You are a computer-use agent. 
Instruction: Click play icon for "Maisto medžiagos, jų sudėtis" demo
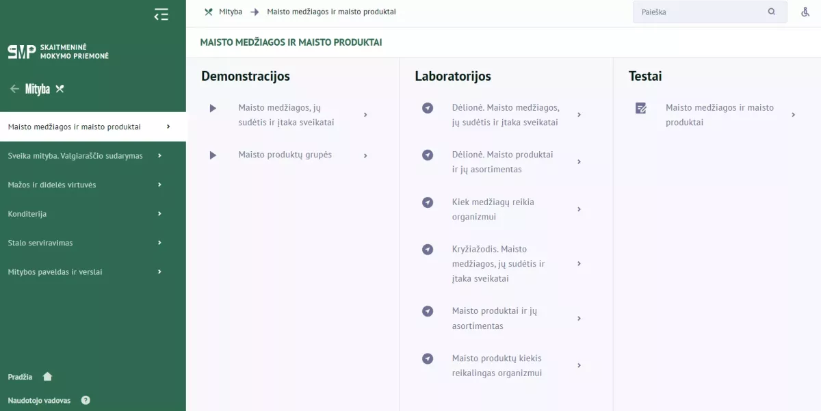[x=212, y=108]
